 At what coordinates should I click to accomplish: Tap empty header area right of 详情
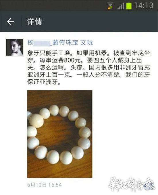[100, 22]
